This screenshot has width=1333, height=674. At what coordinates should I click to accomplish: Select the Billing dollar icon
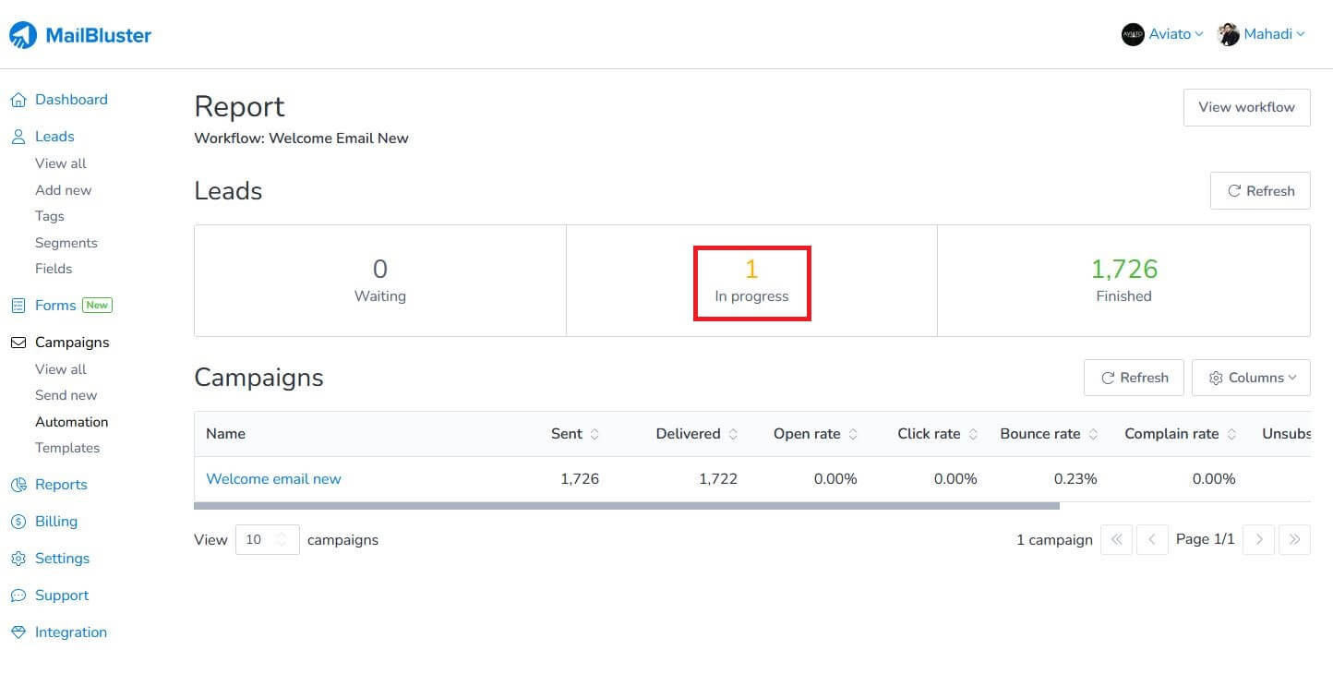18,521
